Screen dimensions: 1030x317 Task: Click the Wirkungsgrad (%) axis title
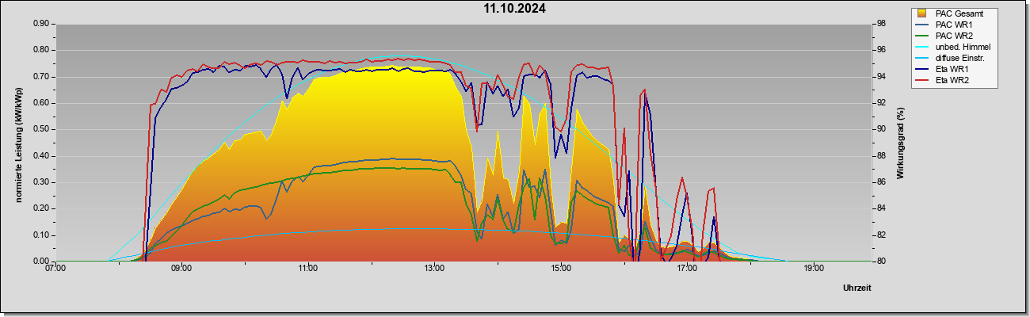901,143
